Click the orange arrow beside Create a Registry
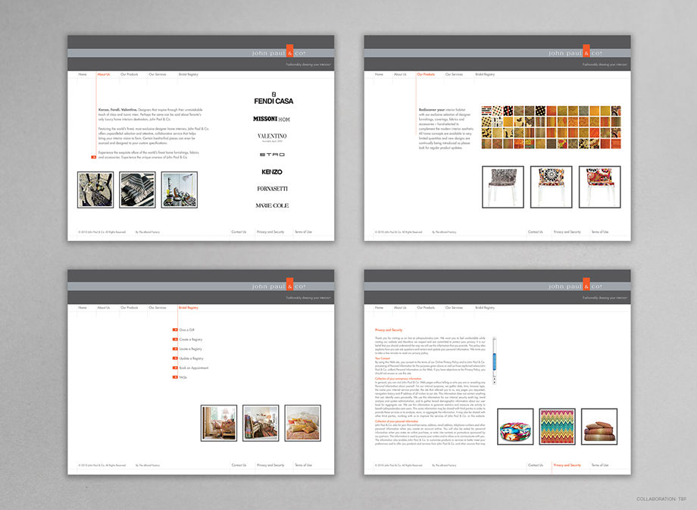 (x=175, y=339)
